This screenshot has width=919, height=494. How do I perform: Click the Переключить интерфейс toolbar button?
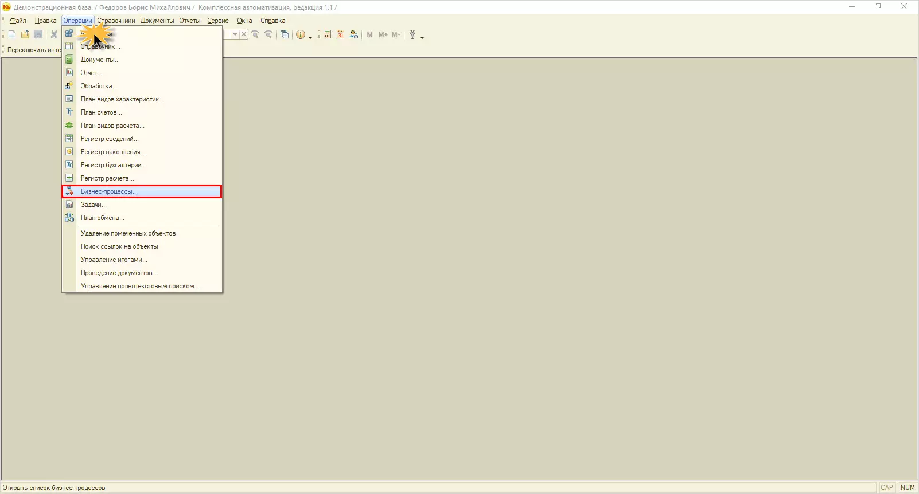[x=34, y=50]
